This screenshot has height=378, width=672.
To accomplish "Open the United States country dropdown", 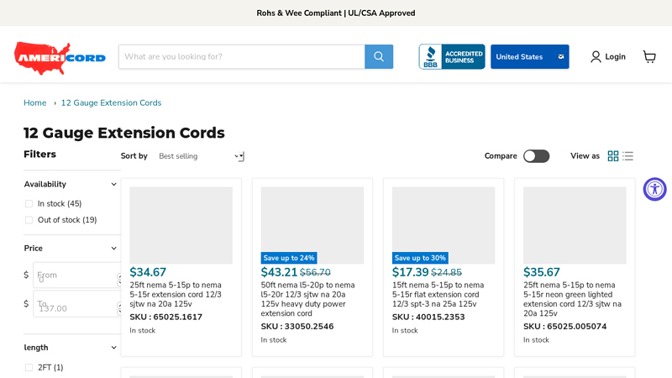I will (x=529, y=57).
